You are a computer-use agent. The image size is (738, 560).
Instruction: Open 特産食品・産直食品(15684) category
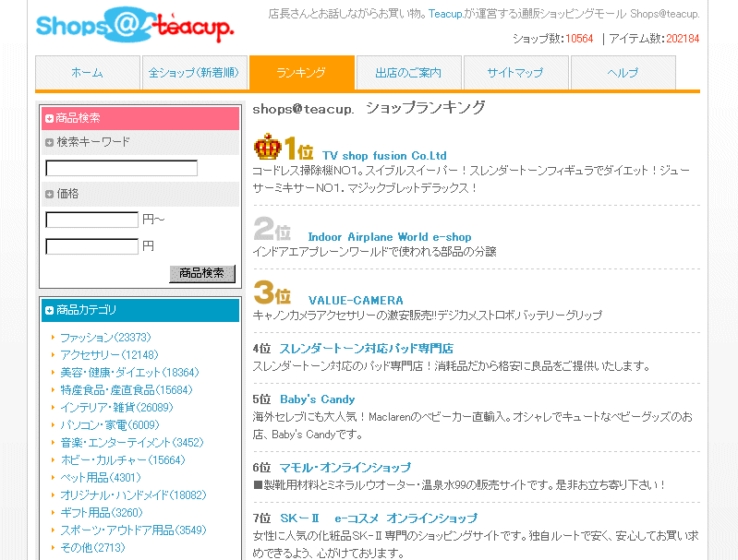pos(127,390)
